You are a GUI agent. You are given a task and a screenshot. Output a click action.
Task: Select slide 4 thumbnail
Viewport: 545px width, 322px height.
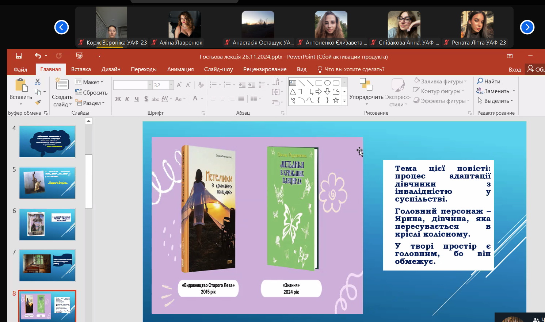tap(47, 142)
